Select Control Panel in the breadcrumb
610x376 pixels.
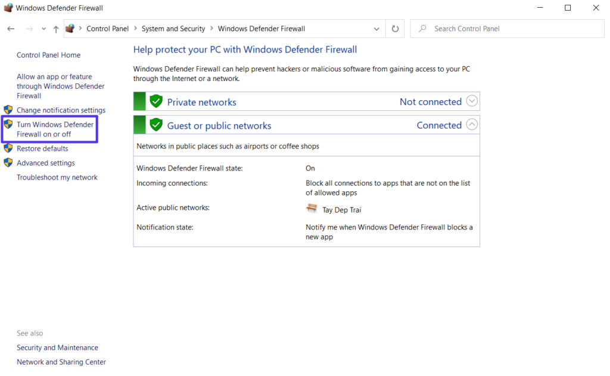click(107, 28)
